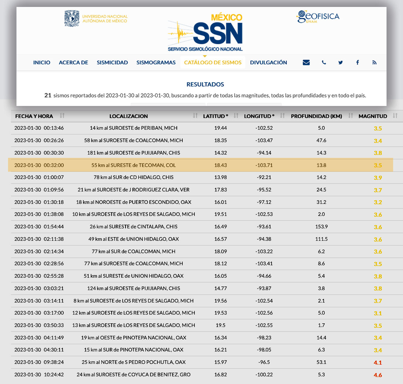
Task: Sort table by PROFUNDIDAD arrows
Action: (x=351, y=116)
